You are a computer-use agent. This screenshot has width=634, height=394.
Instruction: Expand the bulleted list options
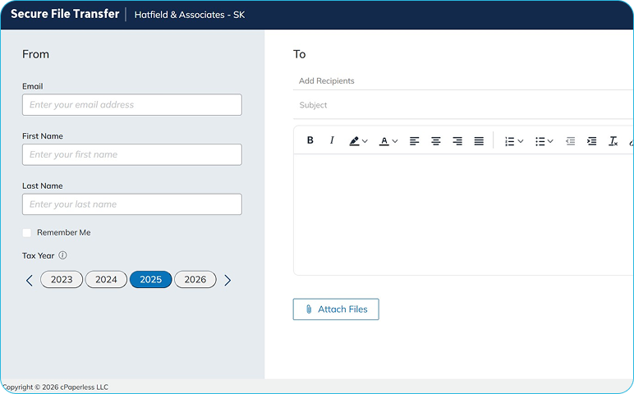[x=544, y=141]
